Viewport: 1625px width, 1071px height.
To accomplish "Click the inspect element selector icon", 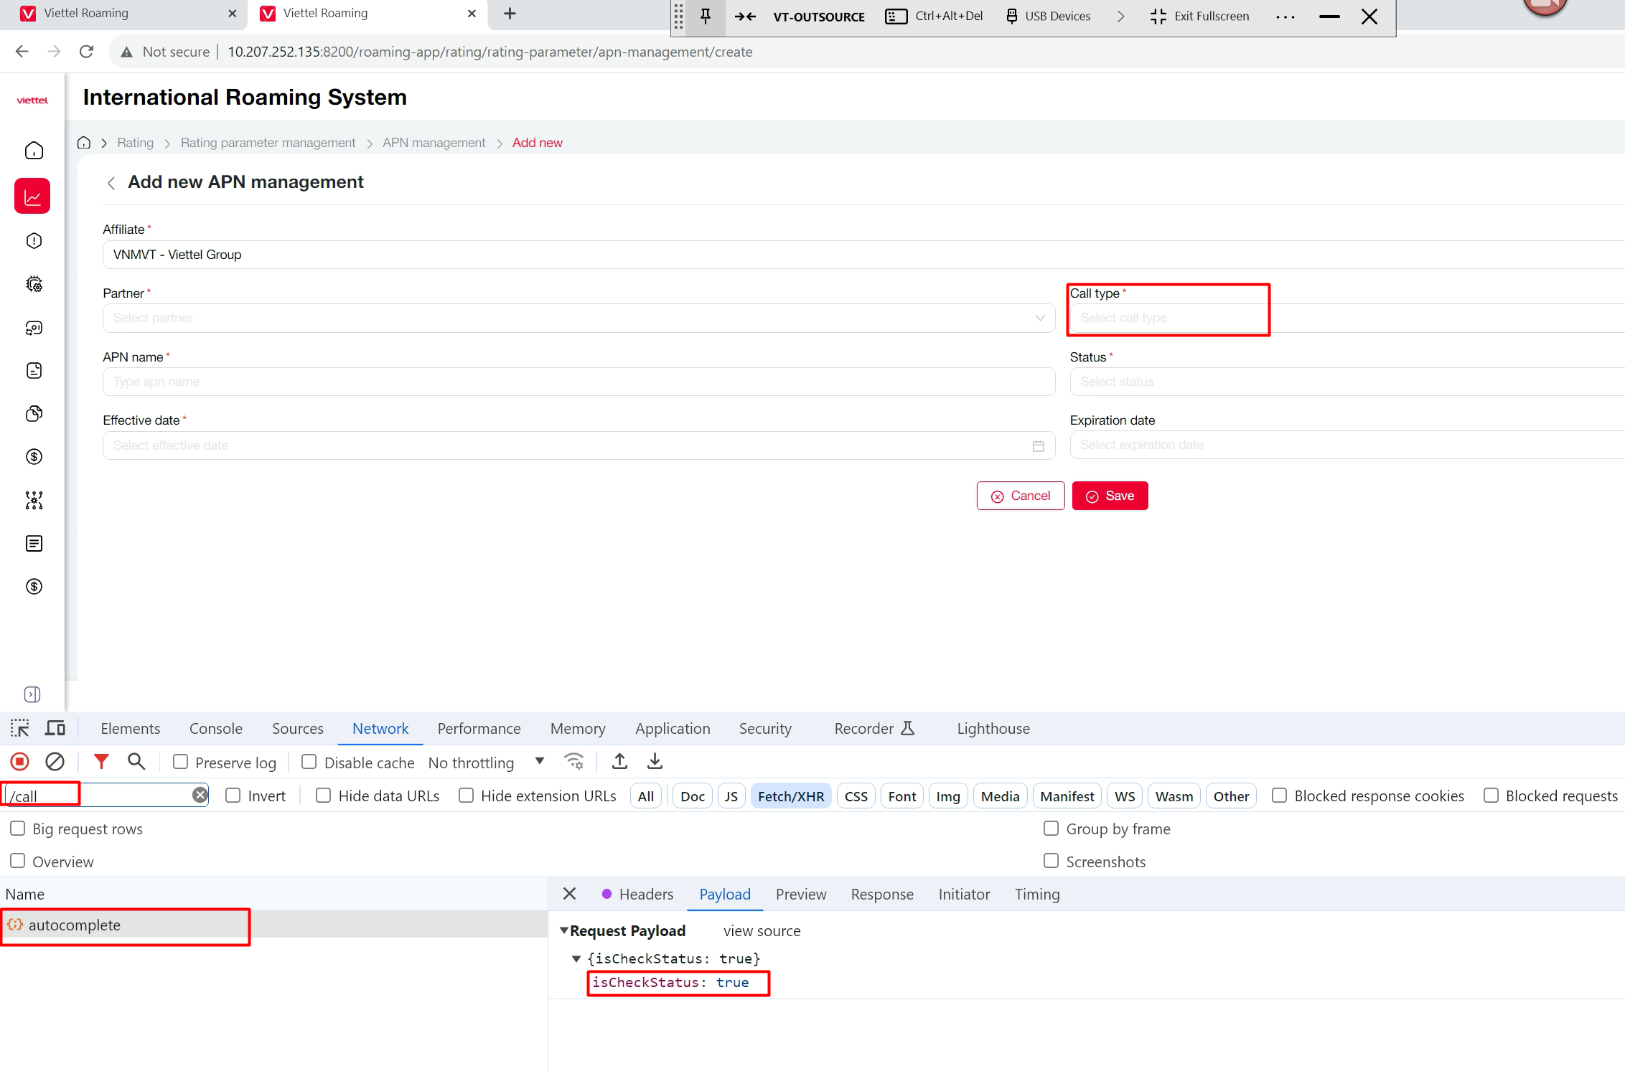I will 20,729.
